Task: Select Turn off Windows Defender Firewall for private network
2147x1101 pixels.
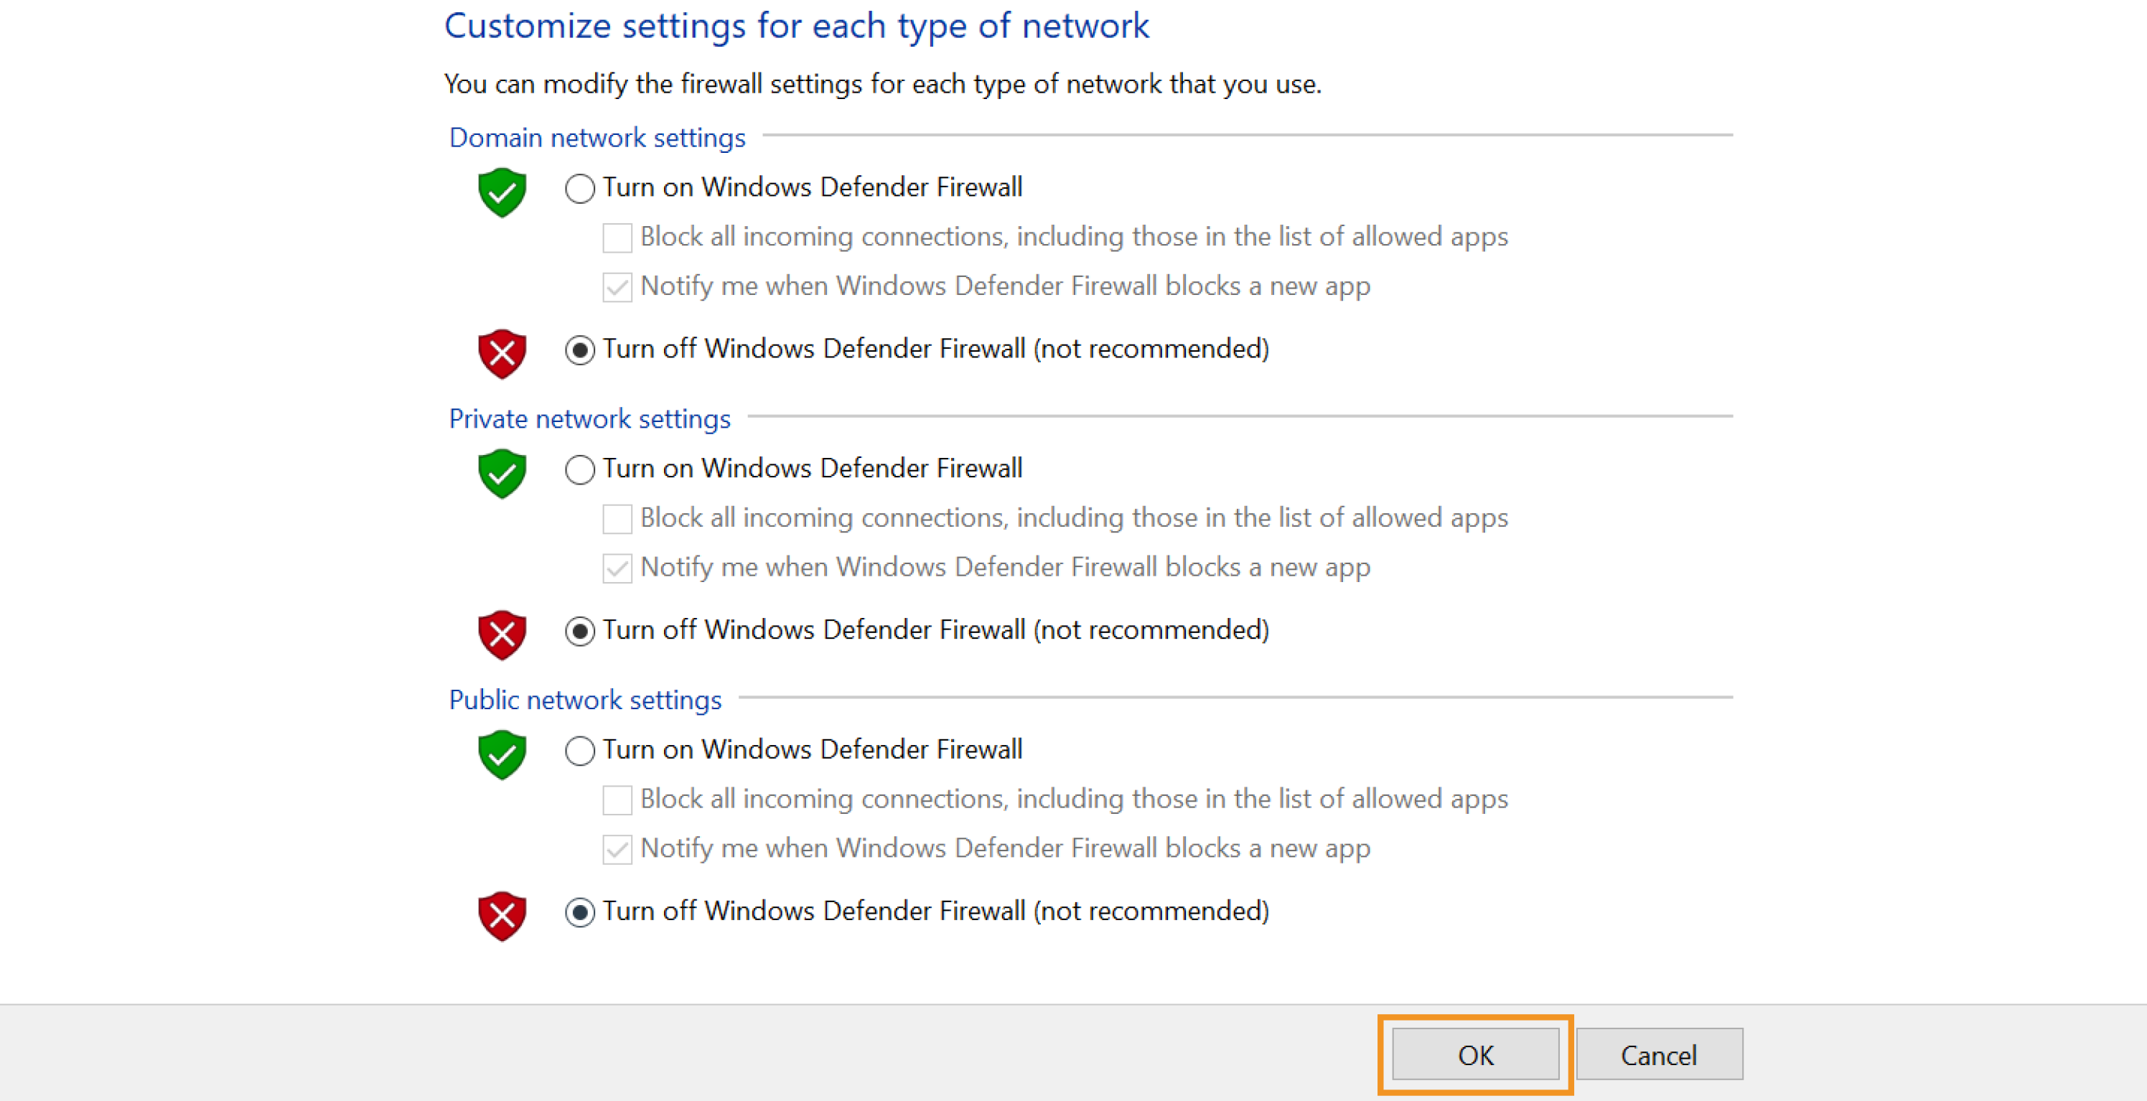Action: coord(579,631)
